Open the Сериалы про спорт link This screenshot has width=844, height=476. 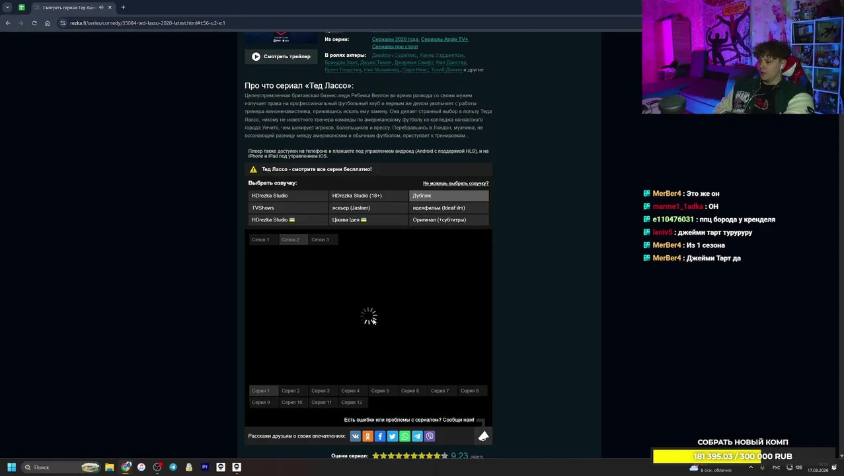(x=395, y=46)
